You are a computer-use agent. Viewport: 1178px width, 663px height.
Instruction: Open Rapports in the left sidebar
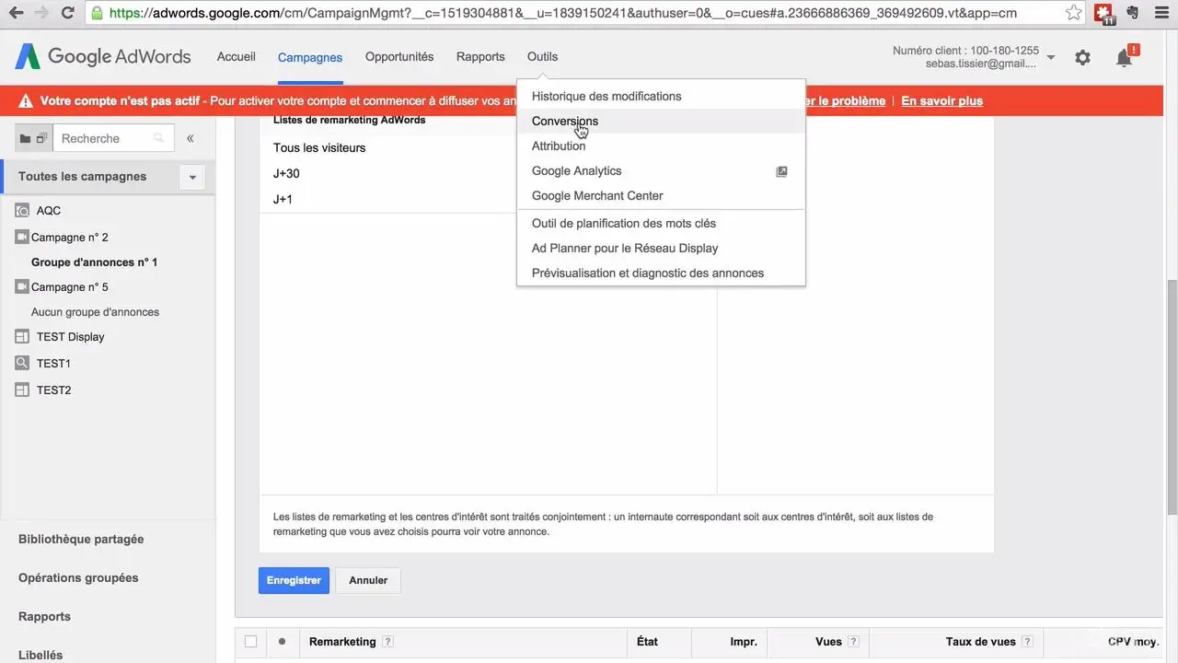pos(44,616)
